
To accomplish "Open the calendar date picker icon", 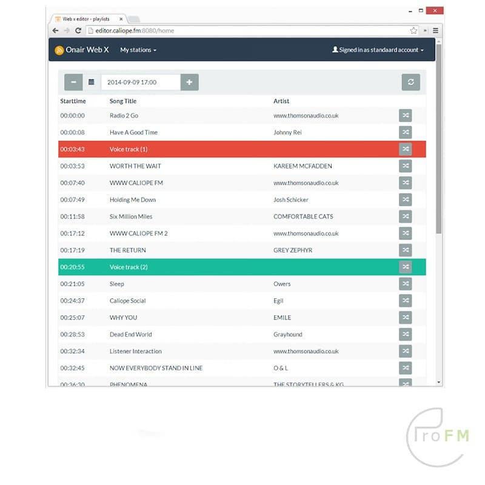I will (x=92, y=82).
